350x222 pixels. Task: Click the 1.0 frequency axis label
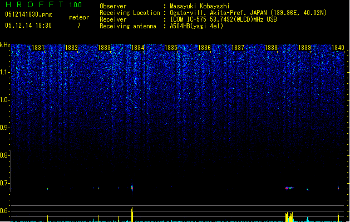point(4,100)
